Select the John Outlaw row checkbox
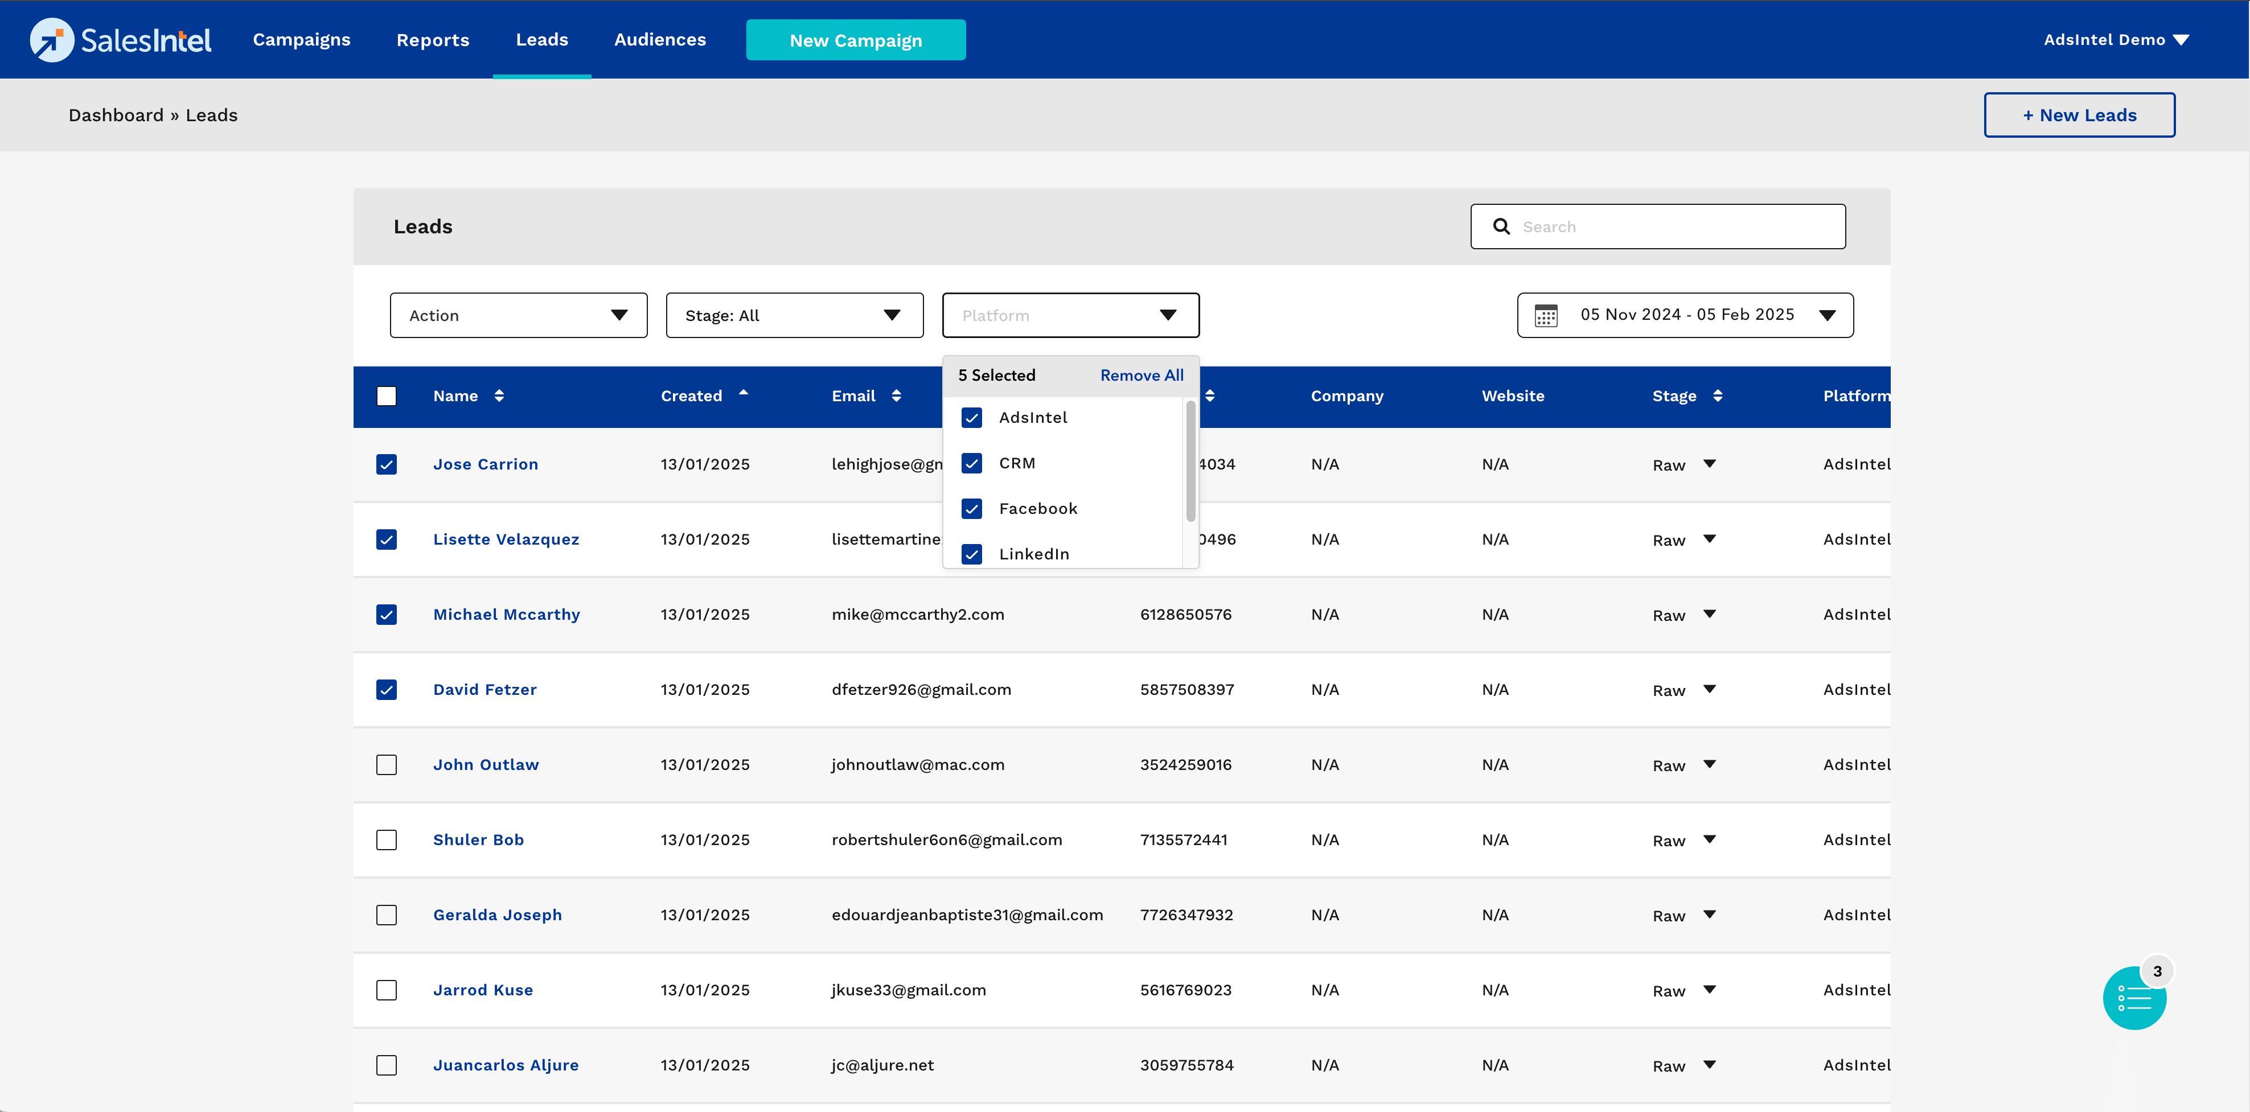This screenshot has height=1112, width=2250. pyautogui.click(x=386, y=765)
